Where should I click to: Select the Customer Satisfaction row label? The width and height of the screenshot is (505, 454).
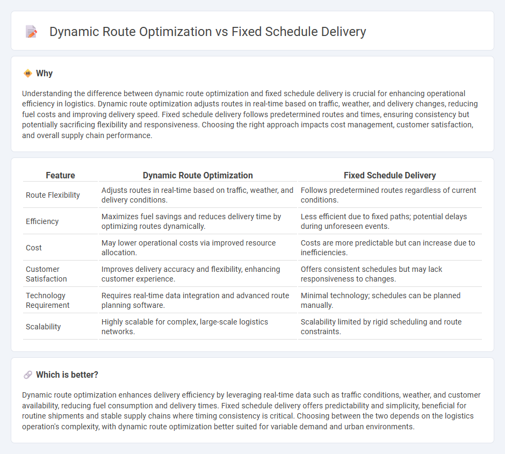(46, 274)
